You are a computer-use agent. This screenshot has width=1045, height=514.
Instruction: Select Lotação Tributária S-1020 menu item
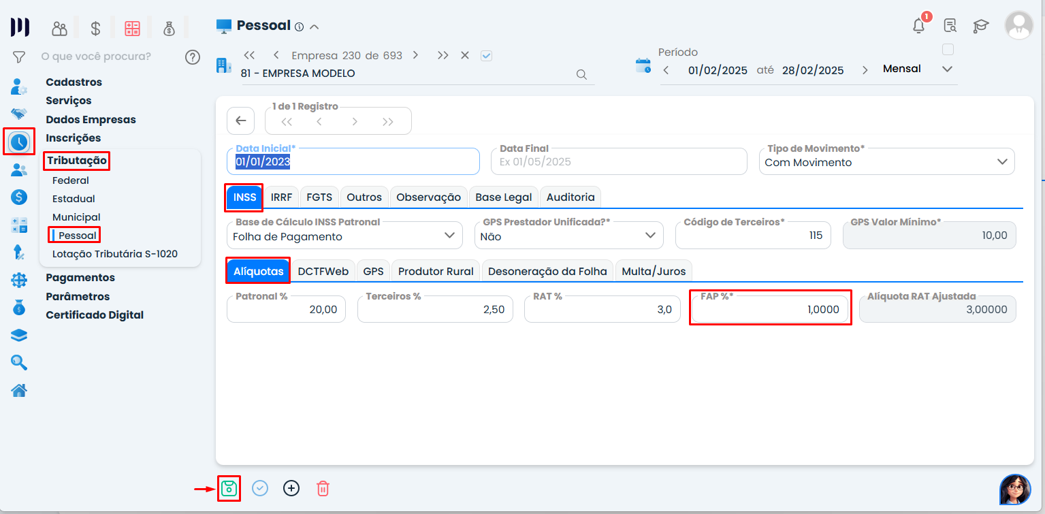pos(115,254)
